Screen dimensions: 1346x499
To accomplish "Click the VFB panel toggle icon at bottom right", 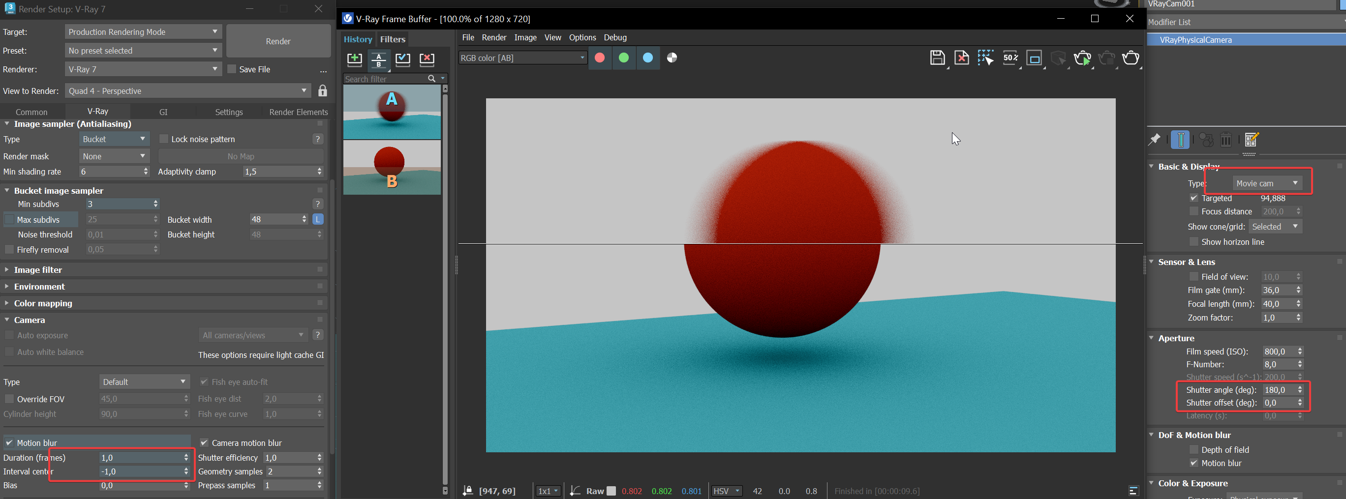I will pyautogui.click(x=1133, y=491).
